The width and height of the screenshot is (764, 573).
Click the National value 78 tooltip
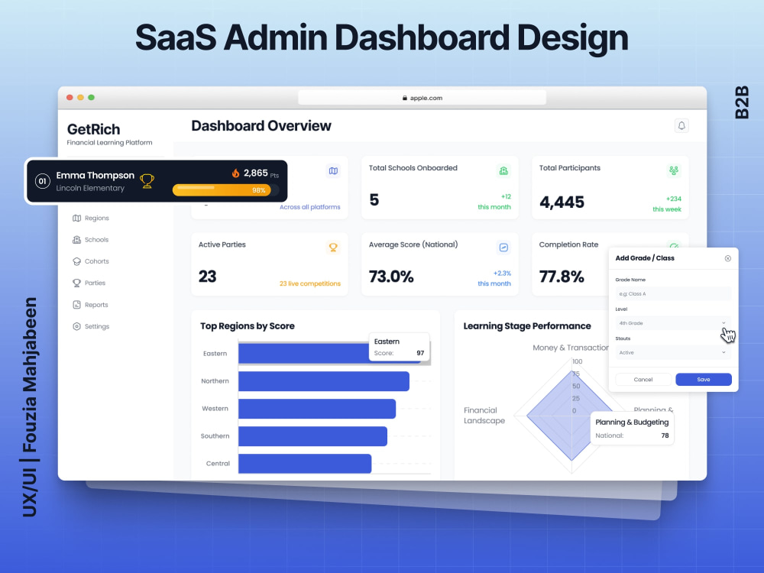coord(665,435)
